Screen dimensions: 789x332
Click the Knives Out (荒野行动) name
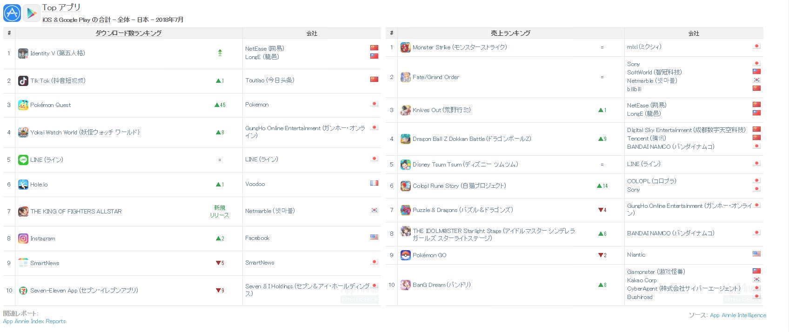point(441,110)
